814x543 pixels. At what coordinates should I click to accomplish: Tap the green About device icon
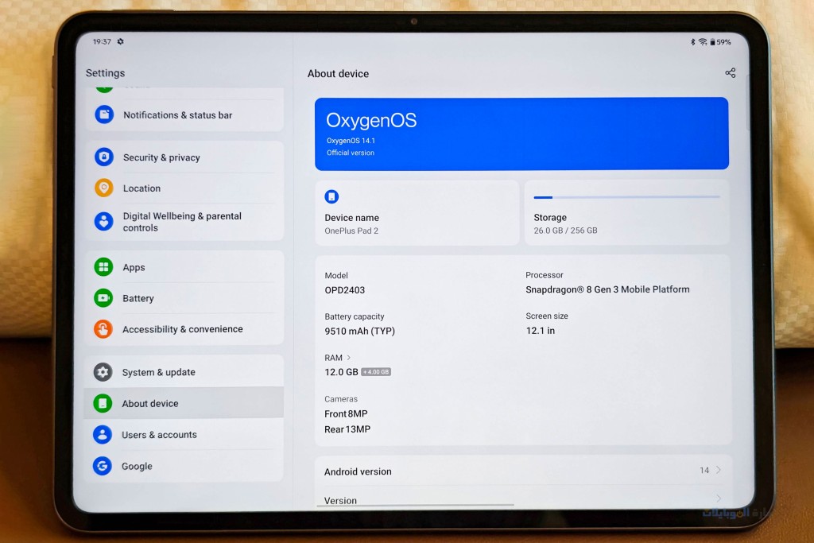103,403
